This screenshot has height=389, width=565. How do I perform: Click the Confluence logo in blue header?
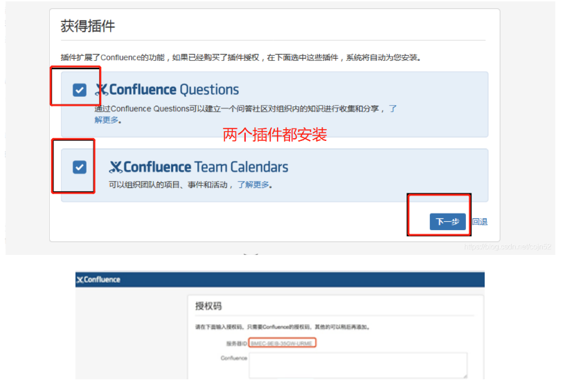(98, 280)
